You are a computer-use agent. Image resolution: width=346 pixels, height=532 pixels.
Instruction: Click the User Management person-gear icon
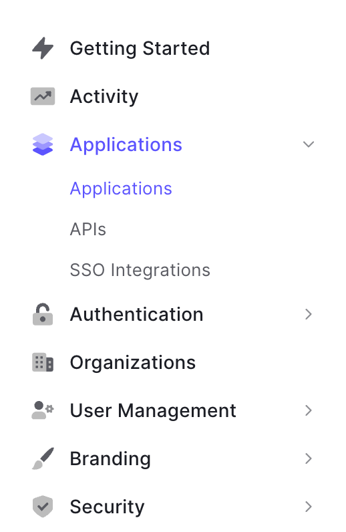(43, 410)
